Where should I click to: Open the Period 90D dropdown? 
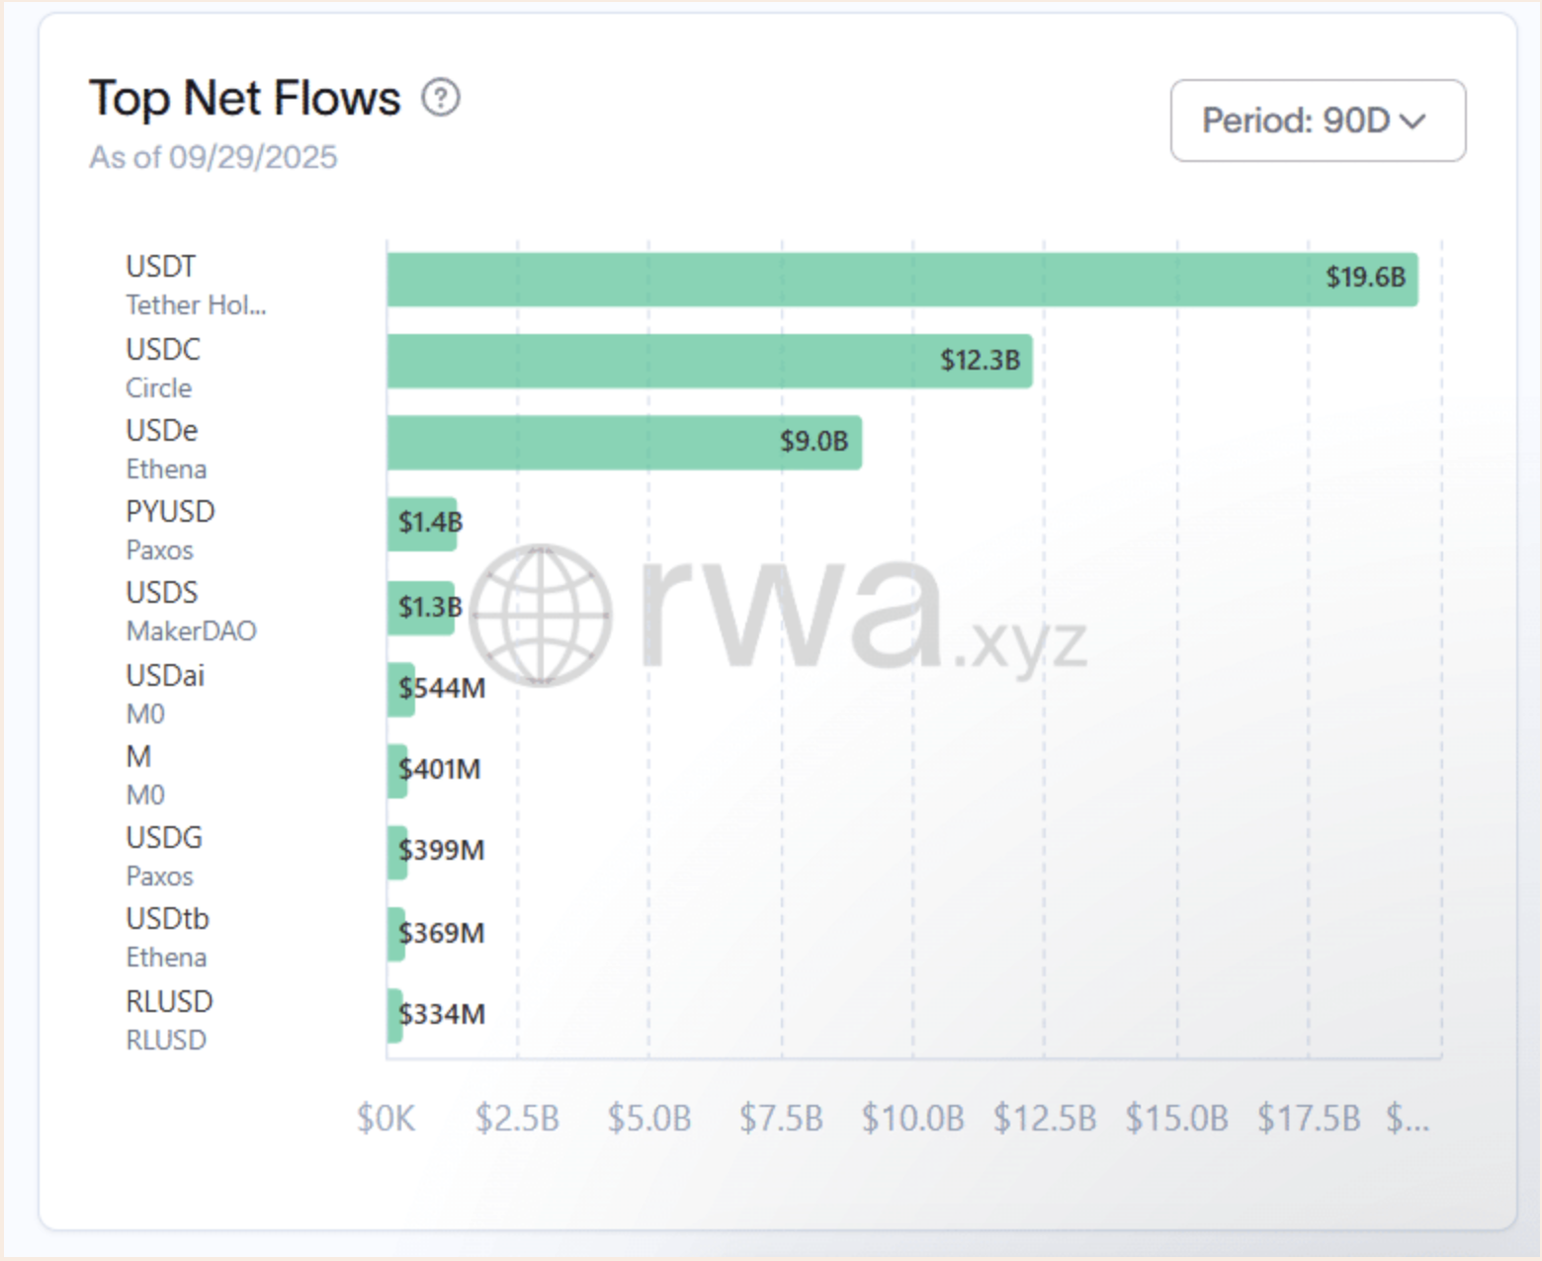(1317, 121)
